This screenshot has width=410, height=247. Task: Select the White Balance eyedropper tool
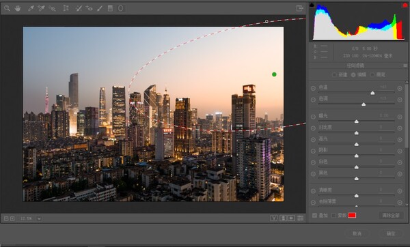[x=31, y=8]
